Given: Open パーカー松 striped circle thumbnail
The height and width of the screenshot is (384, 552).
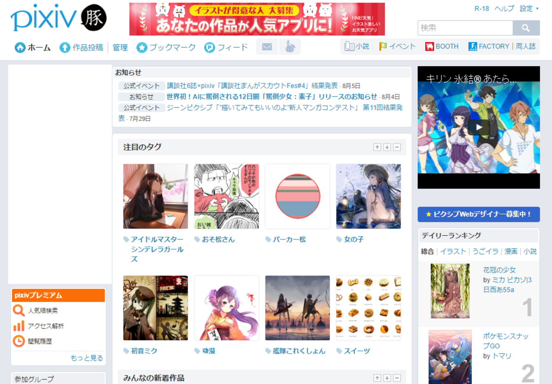Looking at the screenshot, I should coord(297,196).
